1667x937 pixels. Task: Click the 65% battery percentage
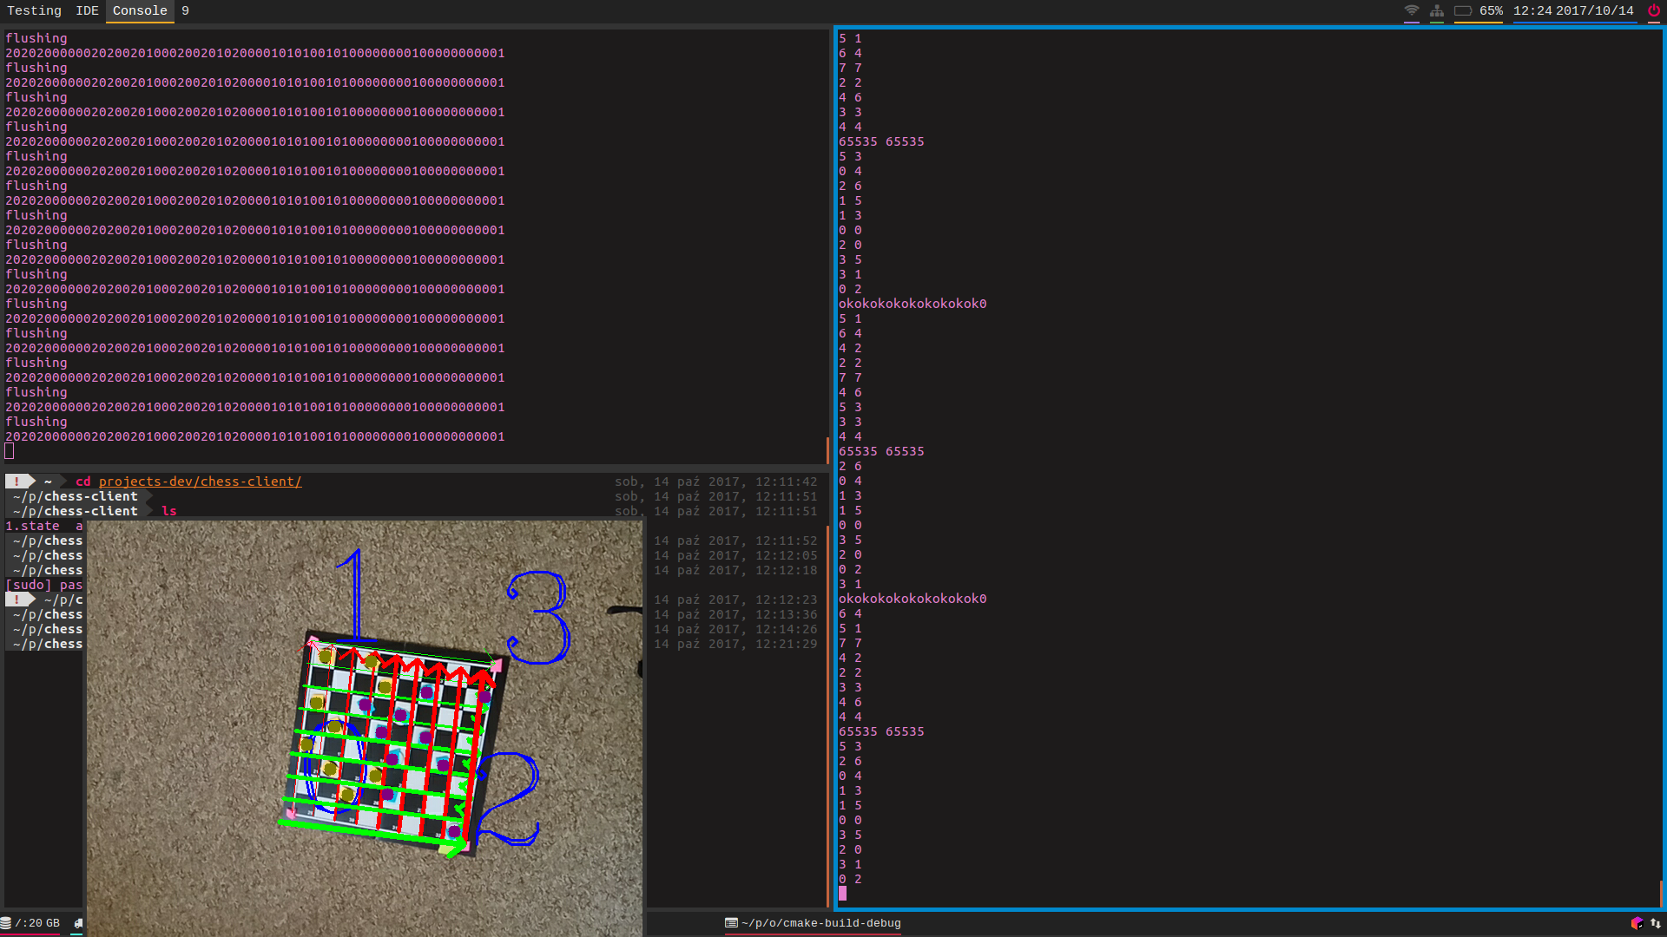[1491, 10]
